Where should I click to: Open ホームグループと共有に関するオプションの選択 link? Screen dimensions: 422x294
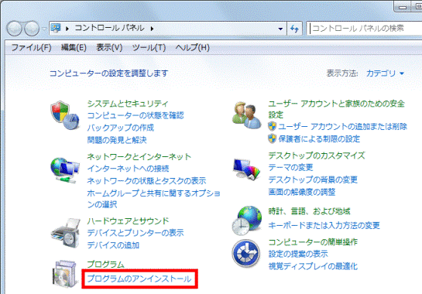(153, 199)
